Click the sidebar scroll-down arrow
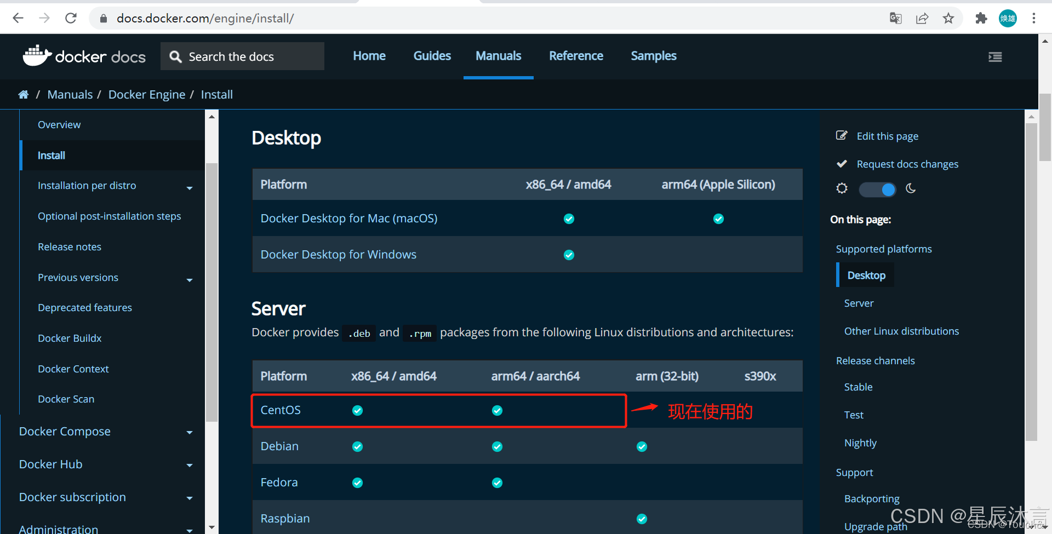 coord(211,528)
